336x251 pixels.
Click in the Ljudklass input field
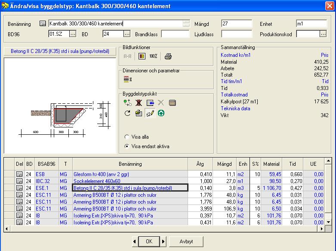pyautogui.click(x=237, y=34)
